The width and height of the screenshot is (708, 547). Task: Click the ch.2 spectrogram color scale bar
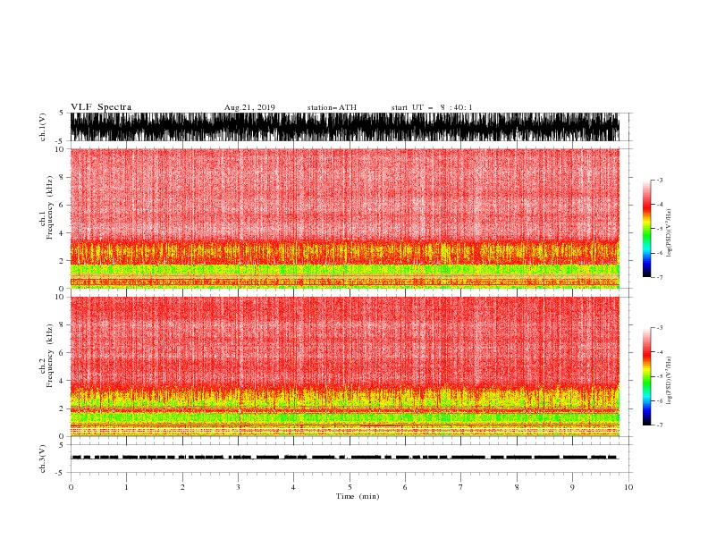pos(646,376)
